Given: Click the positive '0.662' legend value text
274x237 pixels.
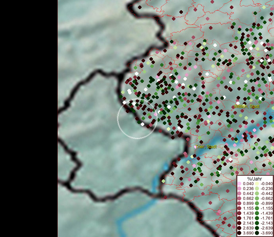Looking at the screenshot, I should click(x=248, y=199).
